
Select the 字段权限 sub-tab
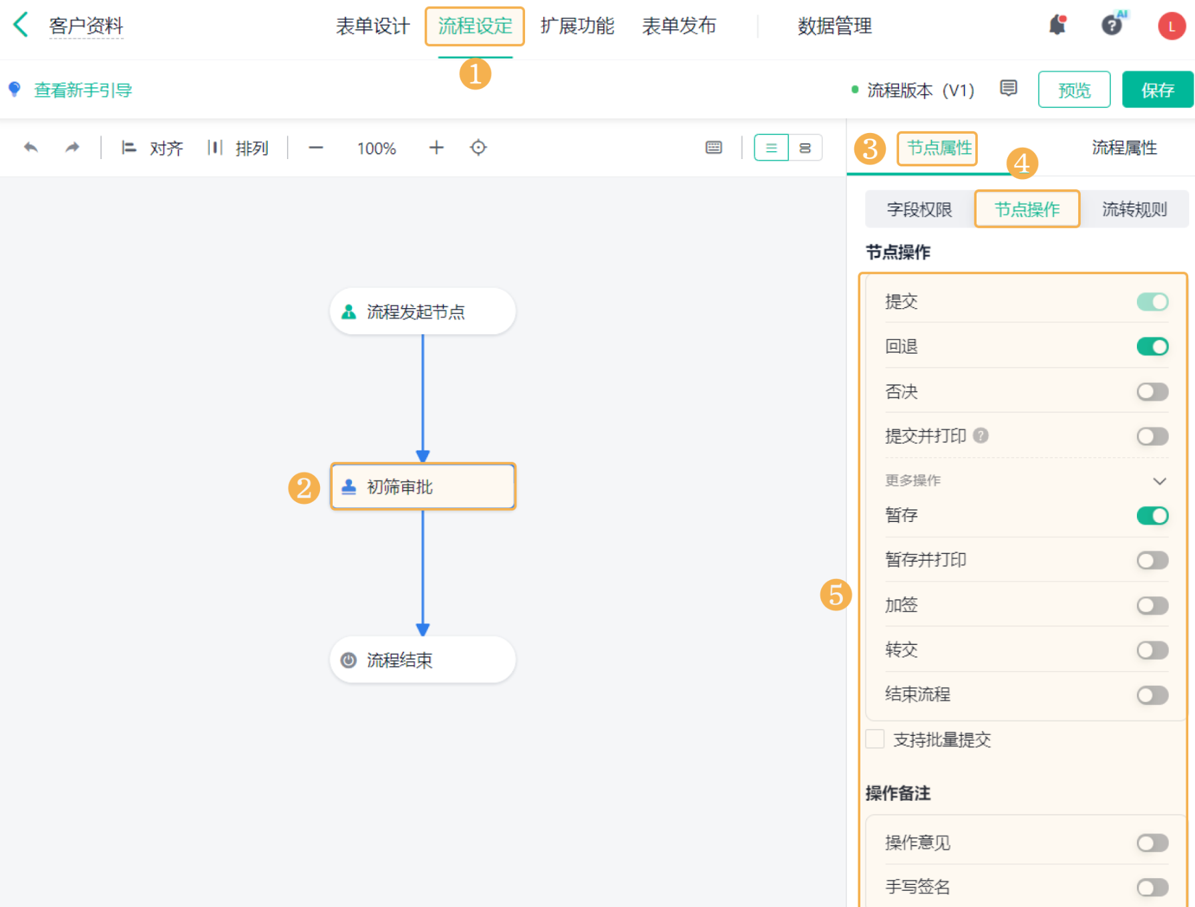click(x=919, y=209)
